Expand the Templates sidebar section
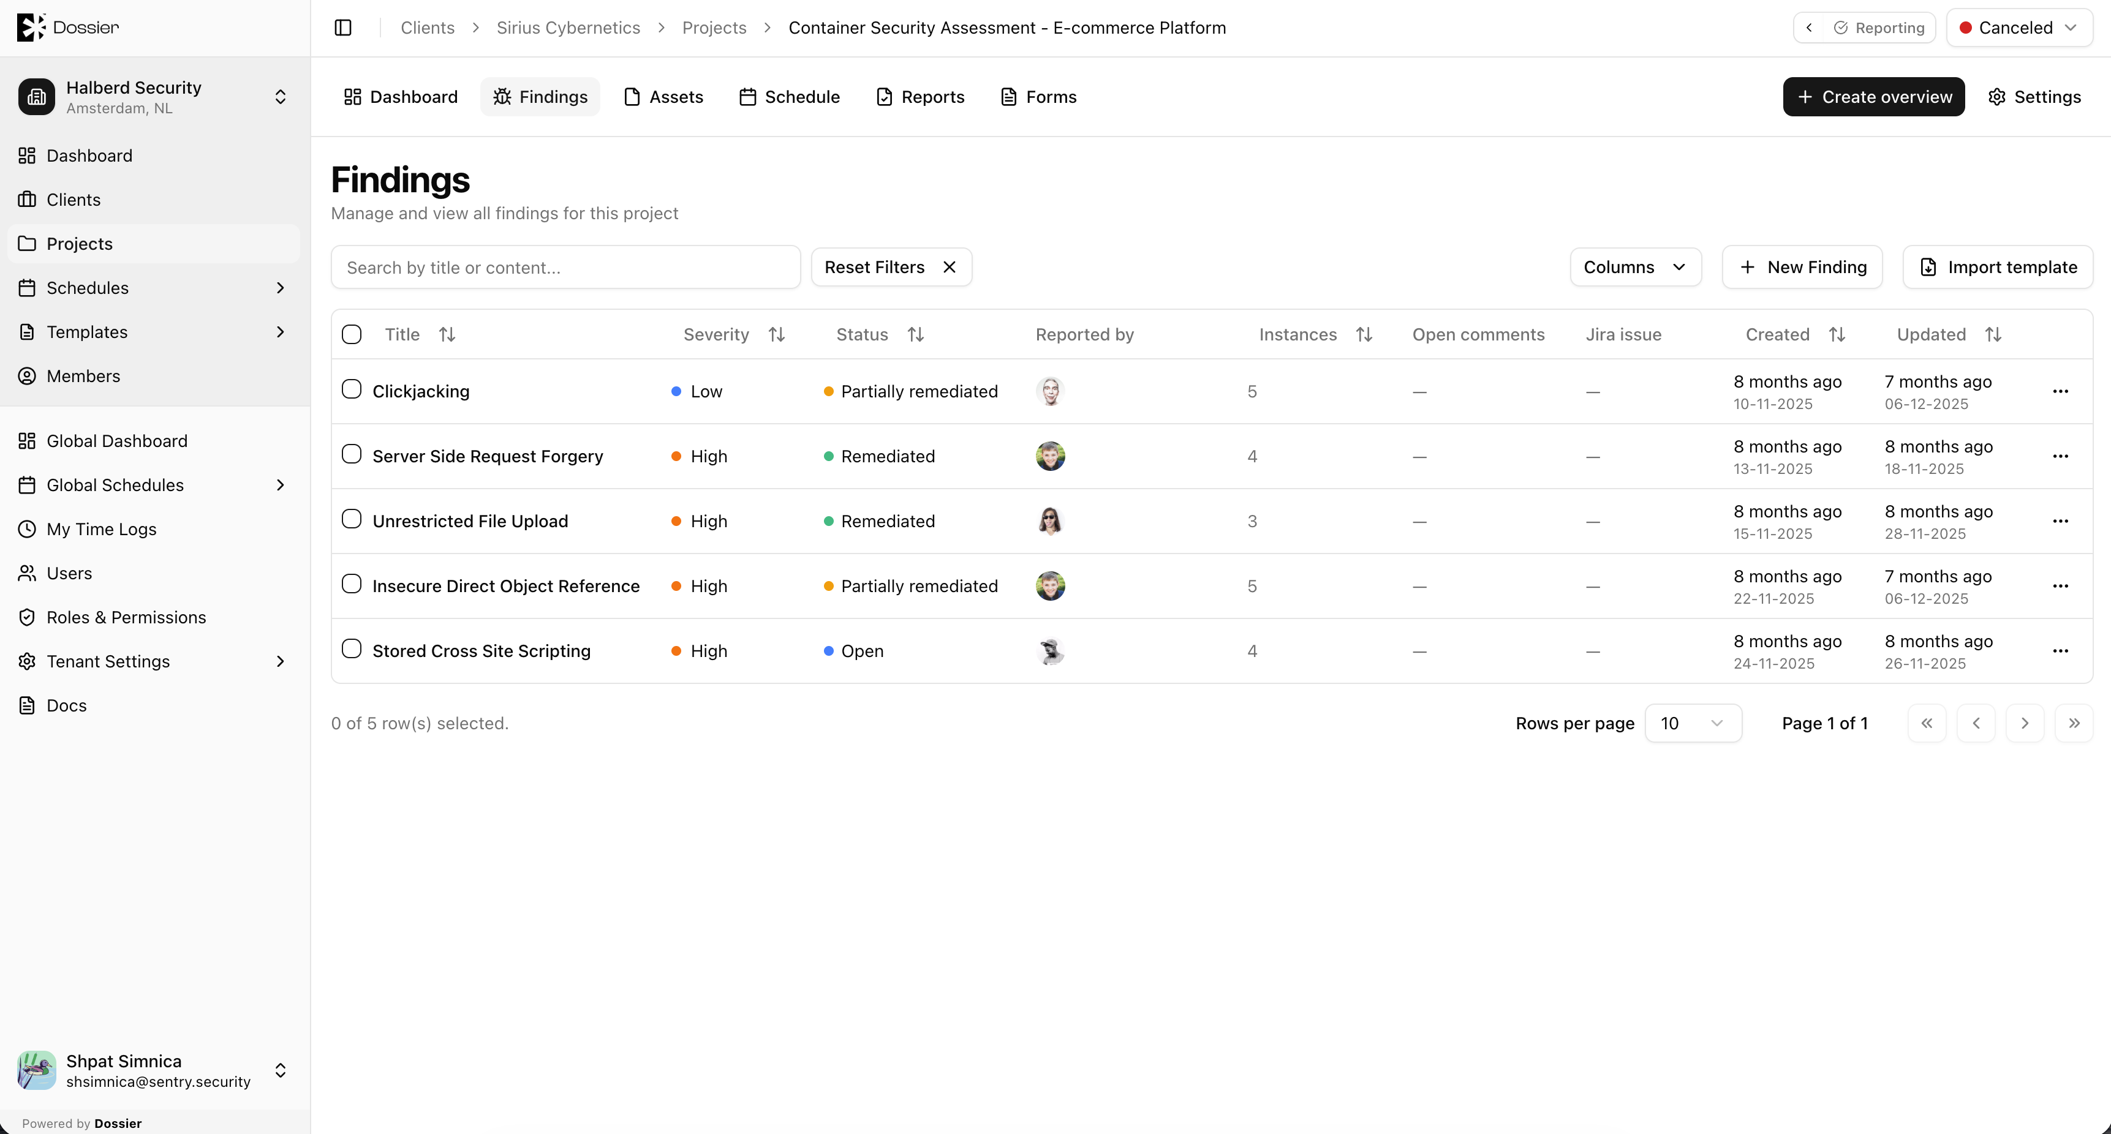2111x1134 pixels. pos(281,332)
